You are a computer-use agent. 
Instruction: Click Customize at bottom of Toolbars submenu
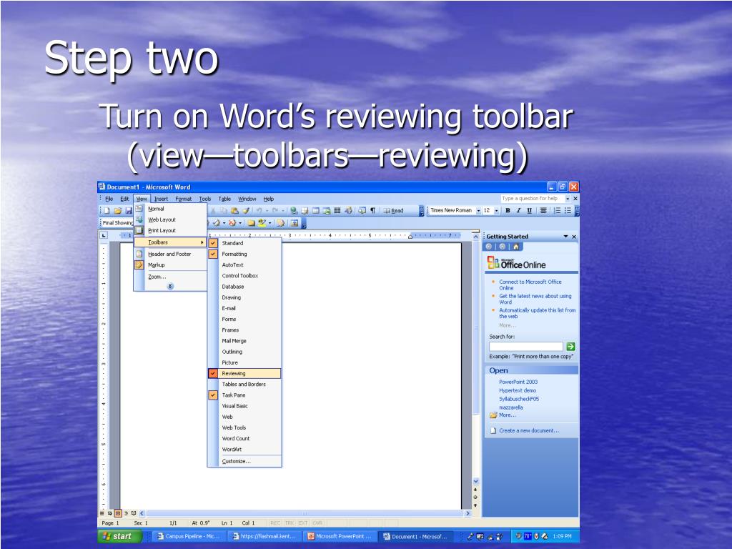(x=244, y=461)
